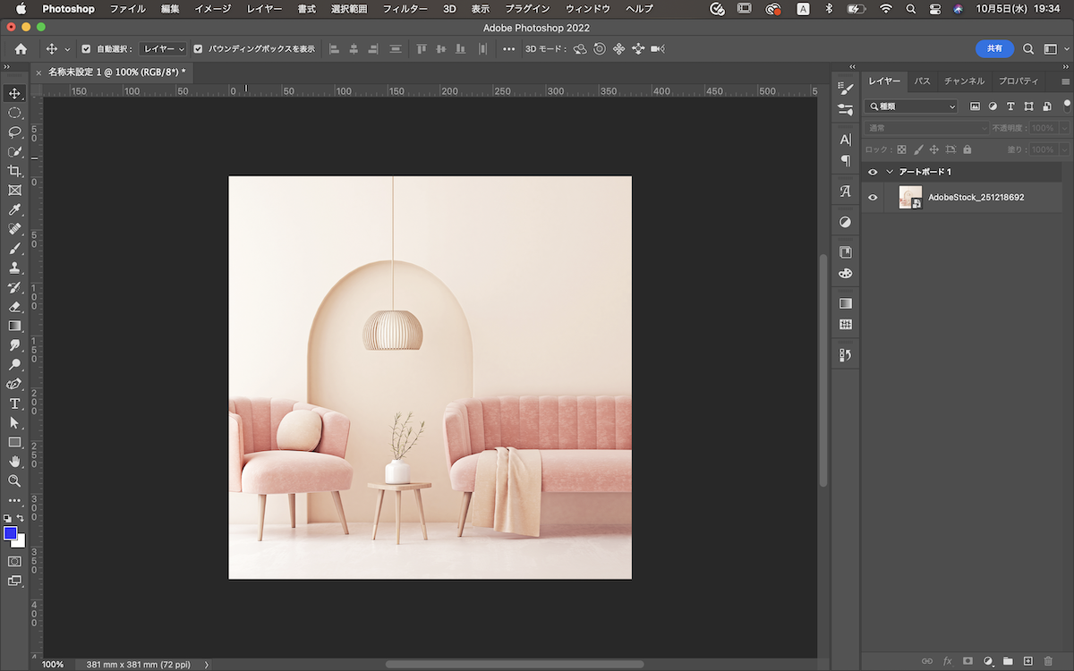Select the Eyedropper tool
Image resolution: width=1074 pixels, height=671 pixels.
coord(14,210)
